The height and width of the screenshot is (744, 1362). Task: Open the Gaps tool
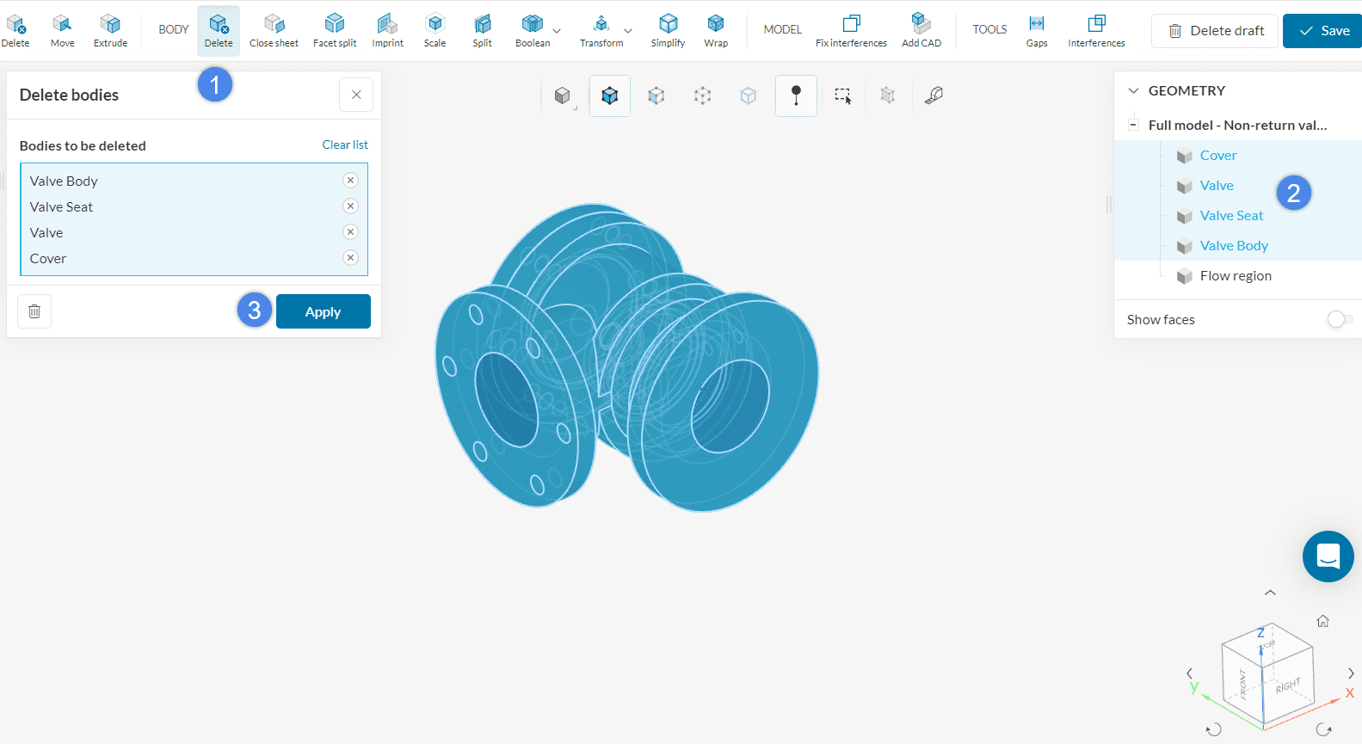1037,30
